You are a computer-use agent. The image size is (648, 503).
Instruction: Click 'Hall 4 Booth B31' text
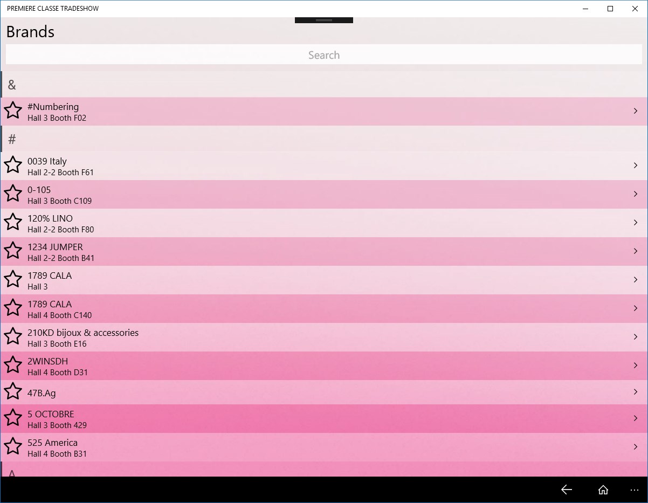(57, 453)
